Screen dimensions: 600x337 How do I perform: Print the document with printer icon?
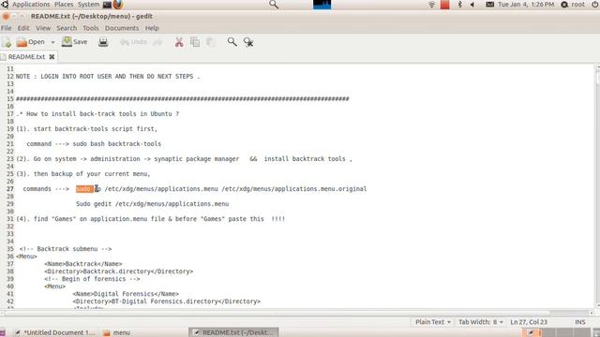(103, 42)
